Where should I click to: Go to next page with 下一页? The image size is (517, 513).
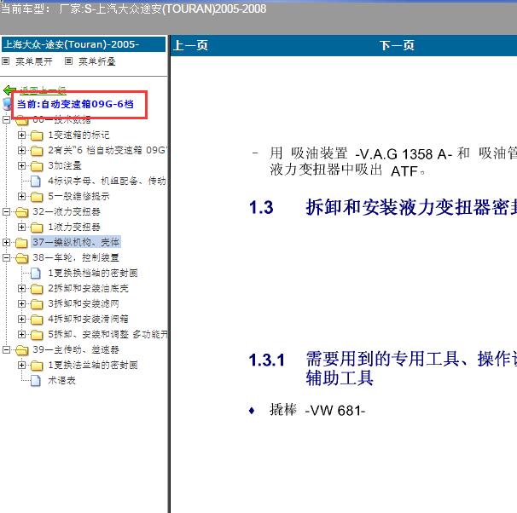397,45
